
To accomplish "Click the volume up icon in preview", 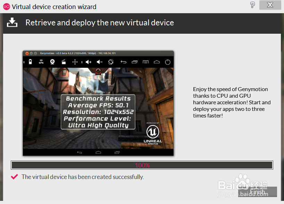I will pos(89,62).
